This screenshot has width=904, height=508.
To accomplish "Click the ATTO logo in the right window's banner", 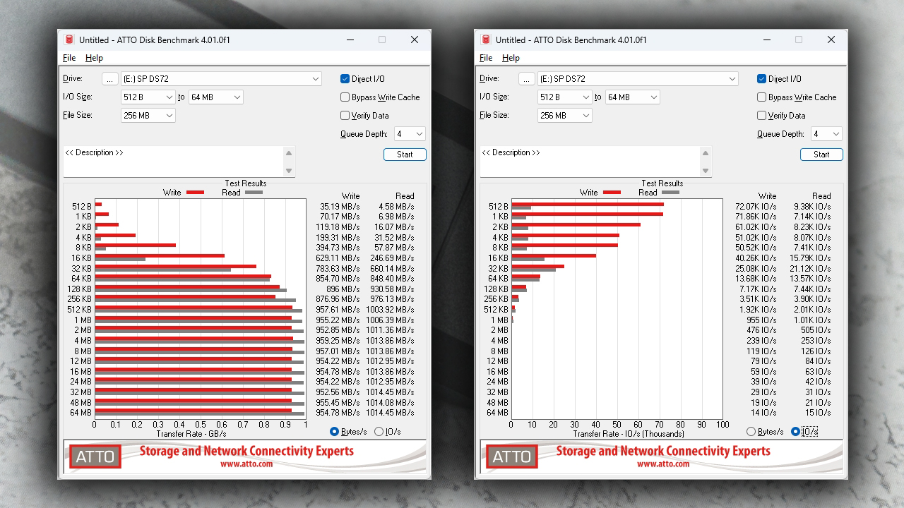I will click(512, 456).
